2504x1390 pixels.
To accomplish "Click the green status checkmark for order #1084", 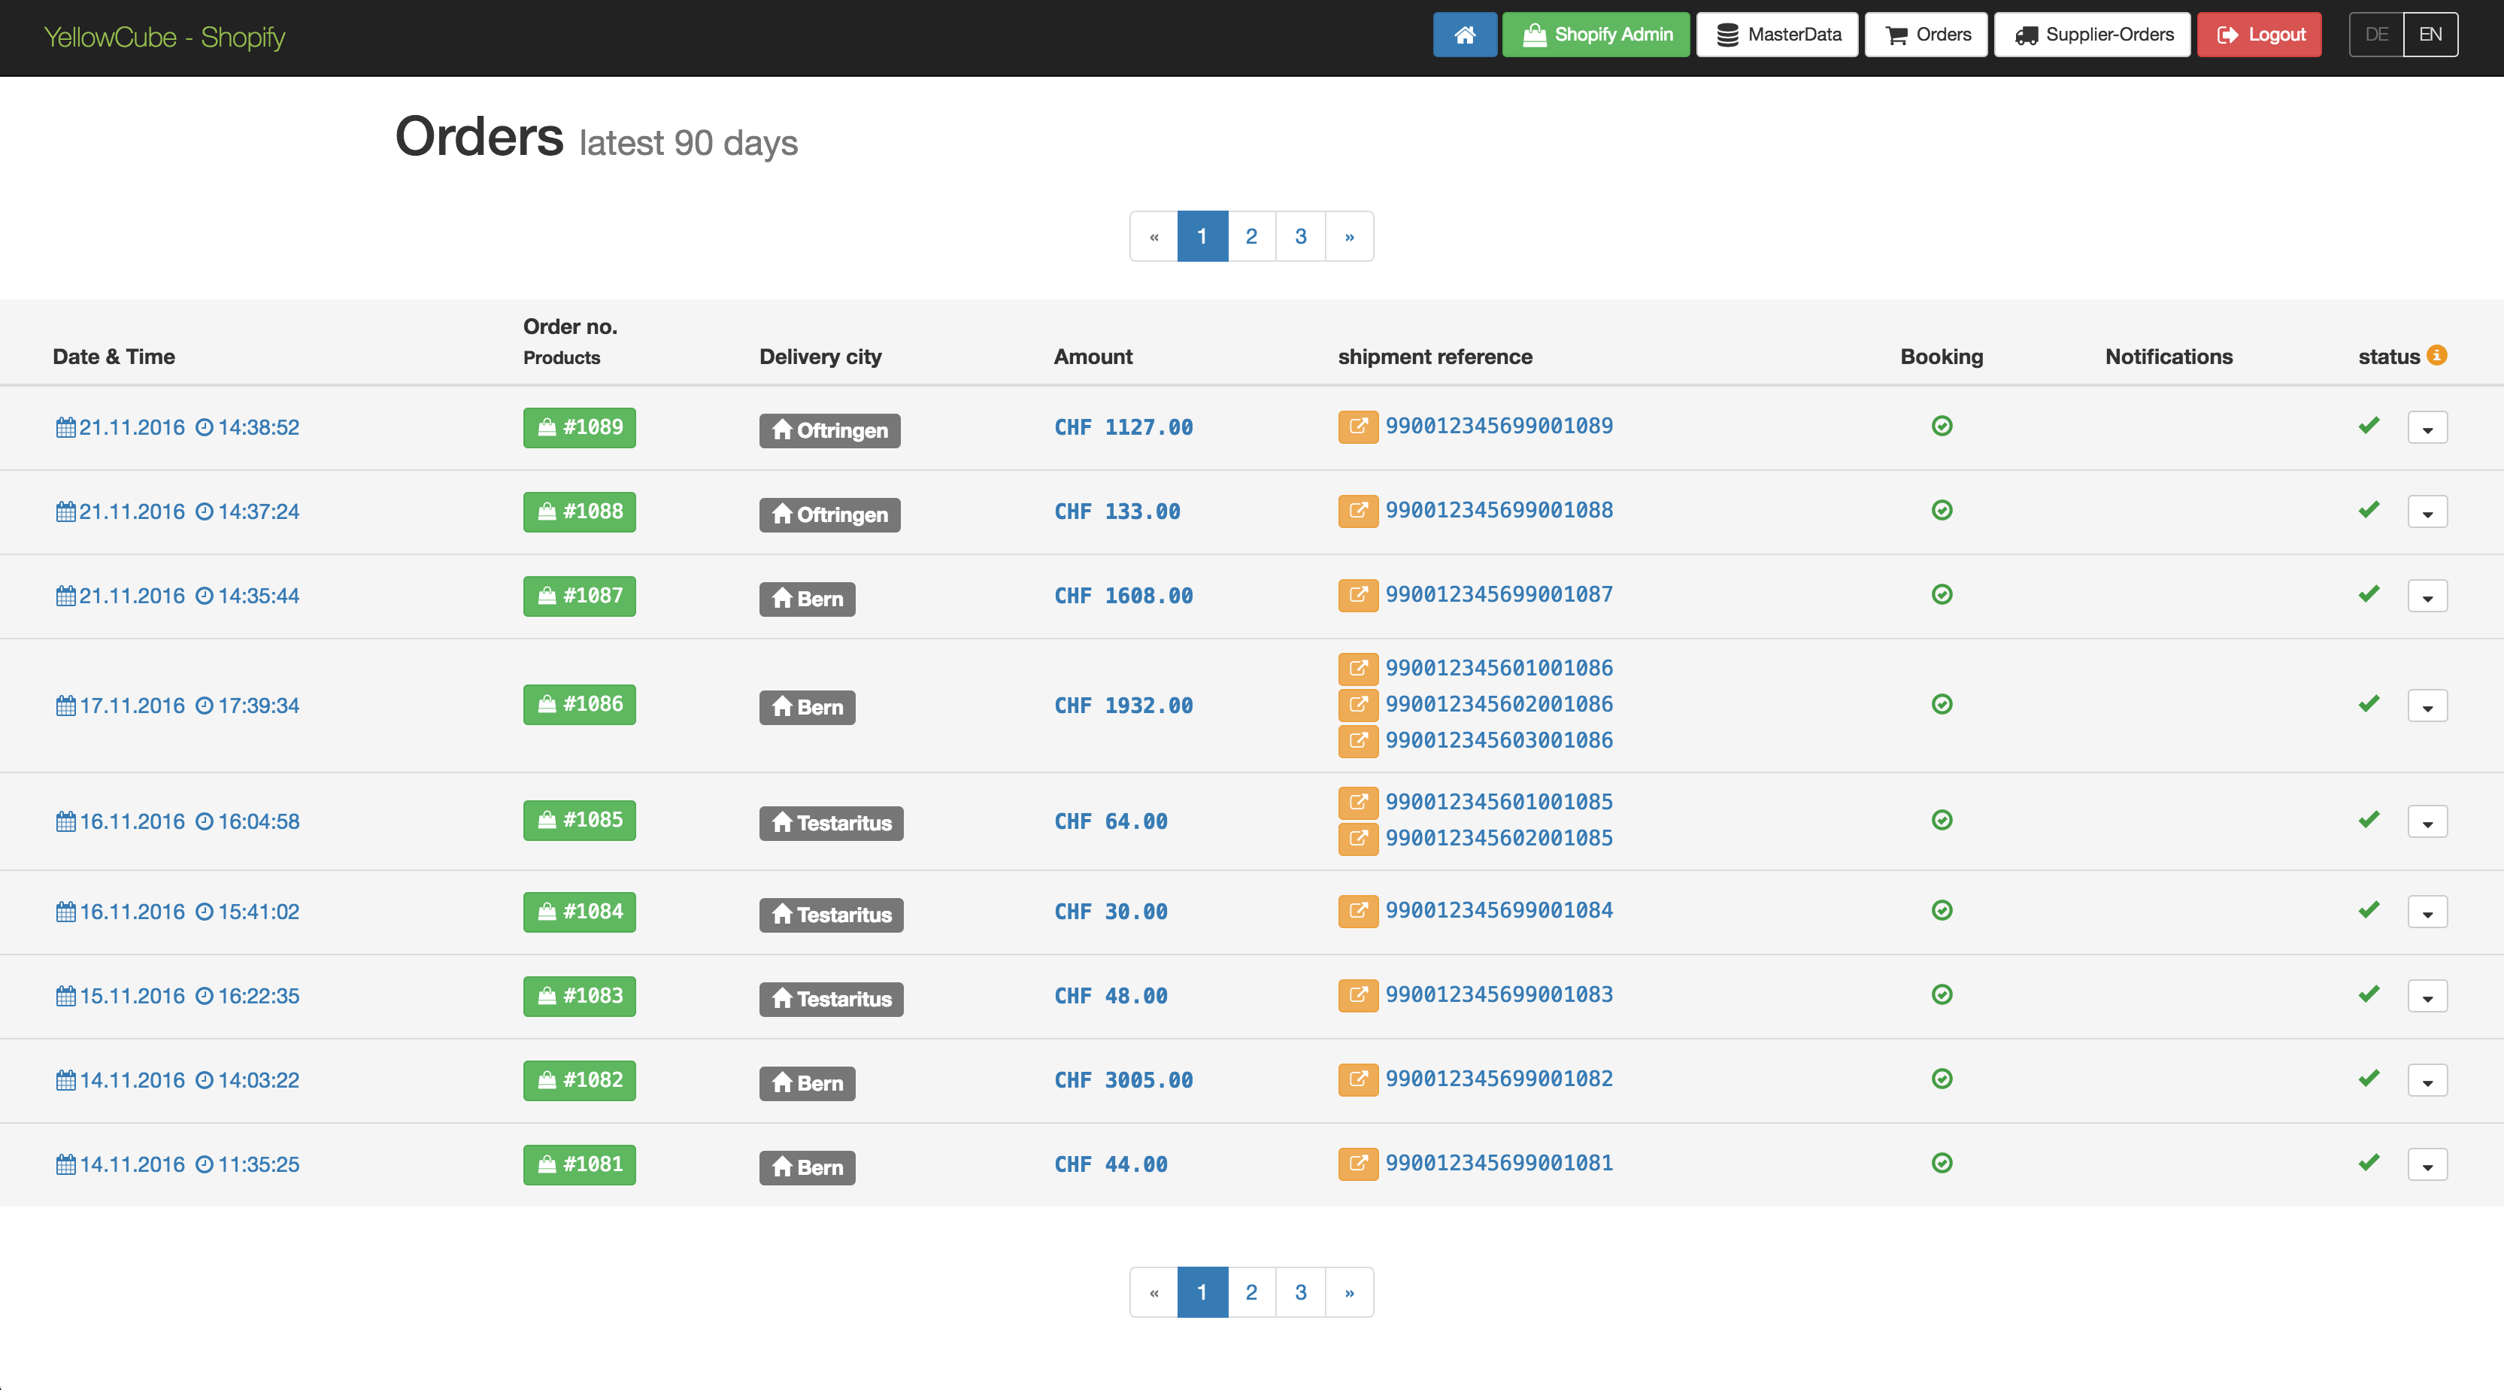I will [x=2369, y=911].
